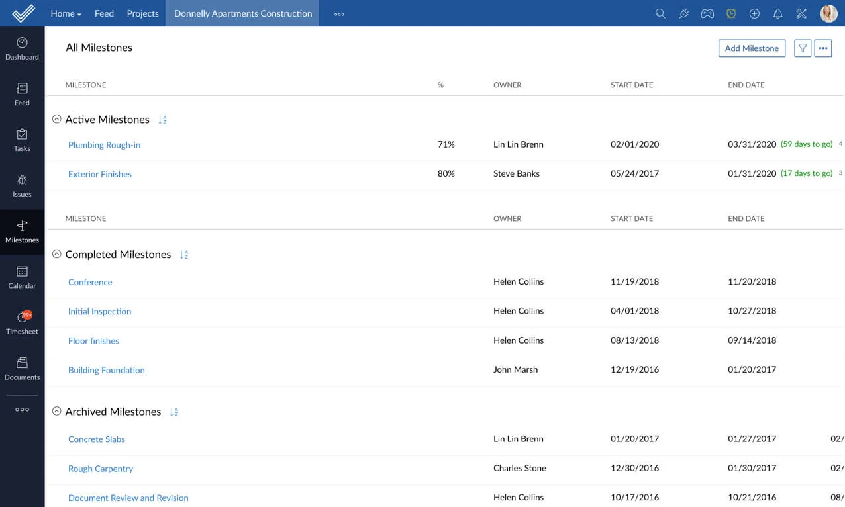
Task: Sort Active Milestones with sort icon
Action: pyautogui.click(x=162, y=120)
